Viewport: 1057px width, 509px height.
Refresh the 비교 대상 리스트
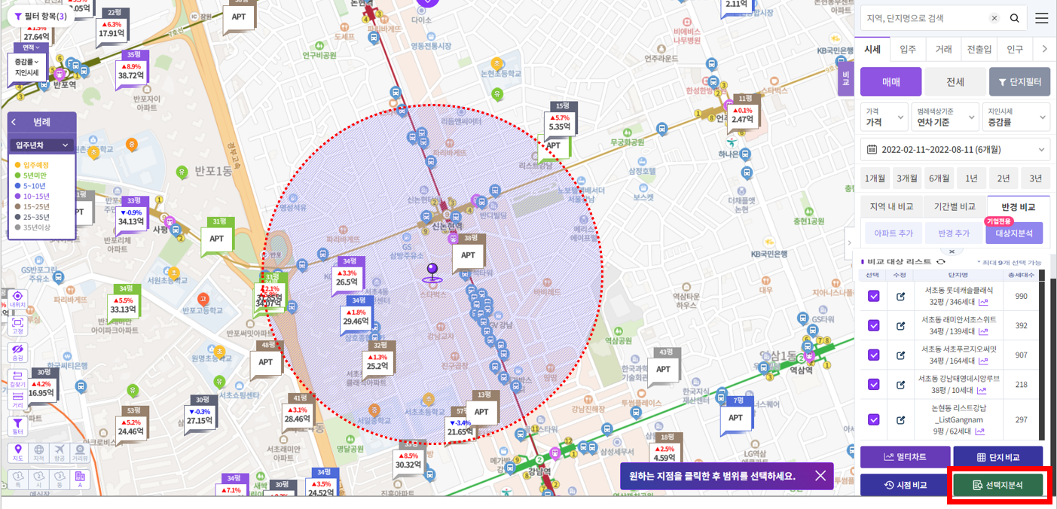tap(939, 261)
